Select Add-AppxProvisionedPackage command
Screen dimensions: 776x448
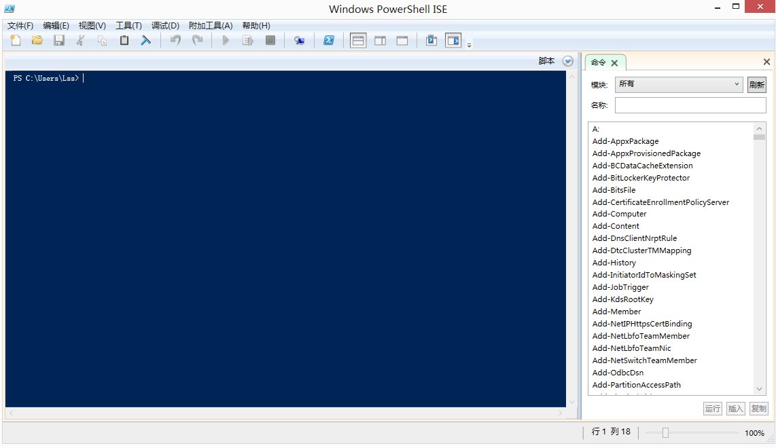pos(646,153)
